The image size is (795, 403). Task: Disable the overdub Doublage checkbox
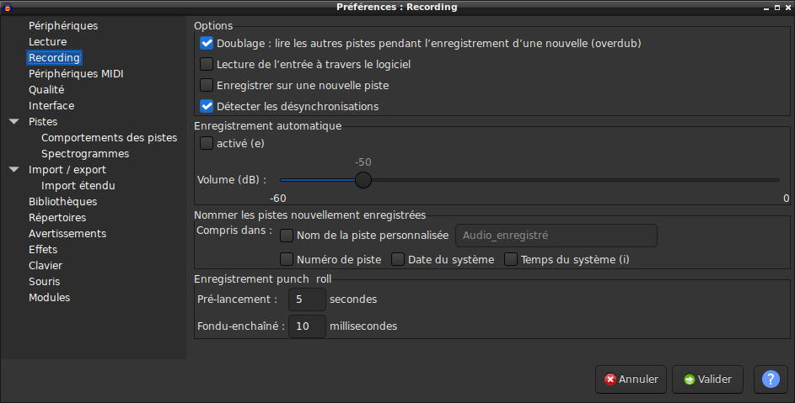[207, 43]
